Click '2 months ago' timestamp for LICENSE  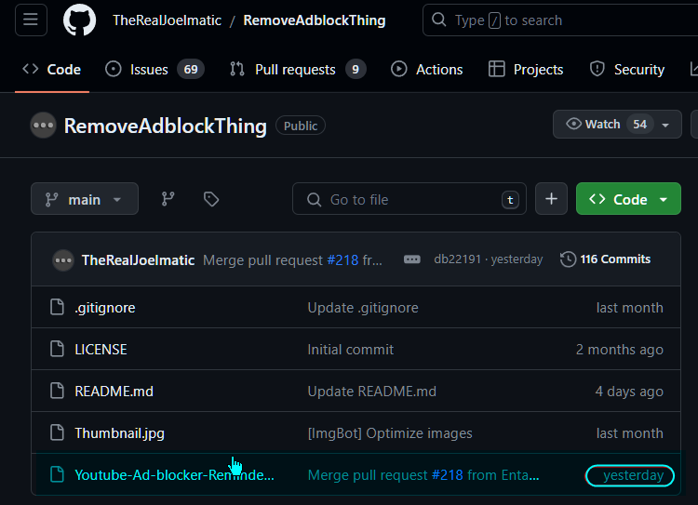(x=620, y=350)
